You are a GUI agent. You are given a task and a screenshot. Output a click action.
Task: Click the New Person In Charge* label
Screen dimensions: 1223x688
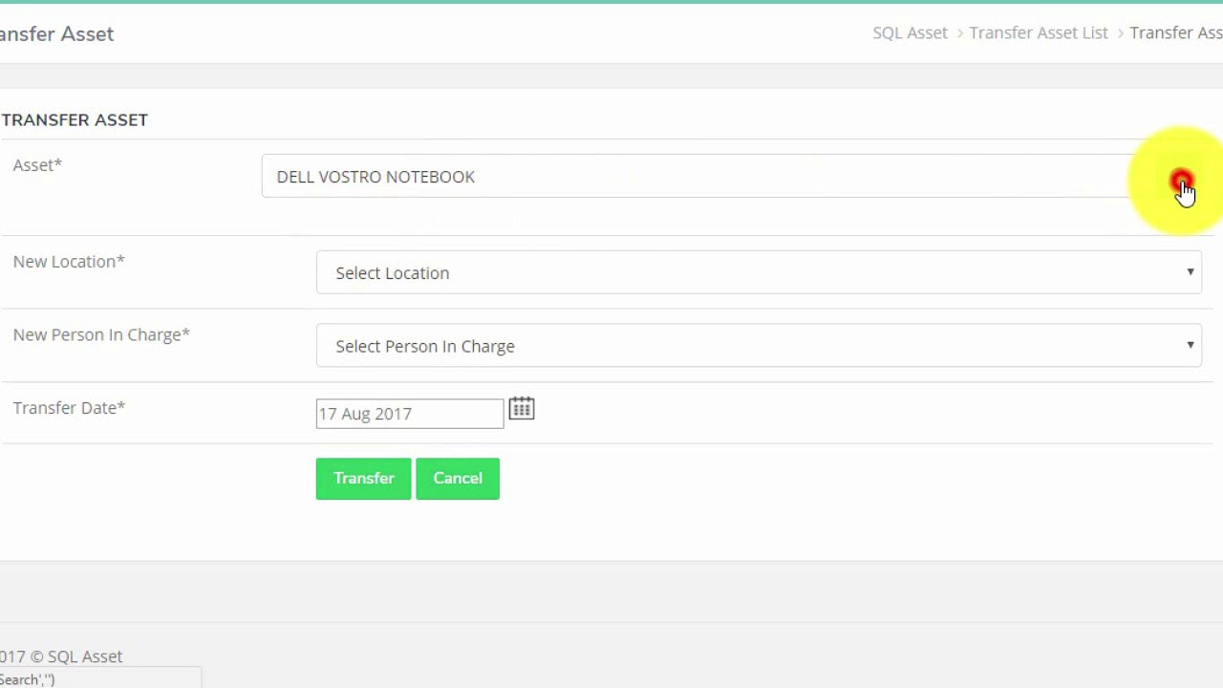101,334
